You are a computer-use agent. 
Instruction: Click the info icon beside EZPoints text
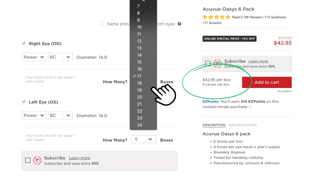click(x=250, y=107)
